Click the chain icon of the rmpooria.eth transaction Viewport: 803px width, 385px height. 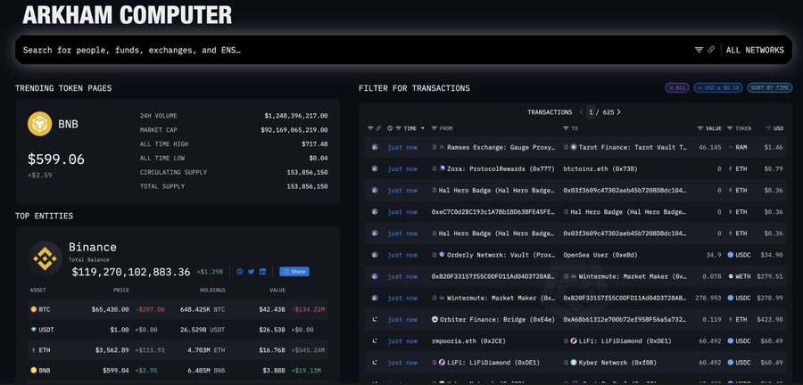[x=375, y=340]
